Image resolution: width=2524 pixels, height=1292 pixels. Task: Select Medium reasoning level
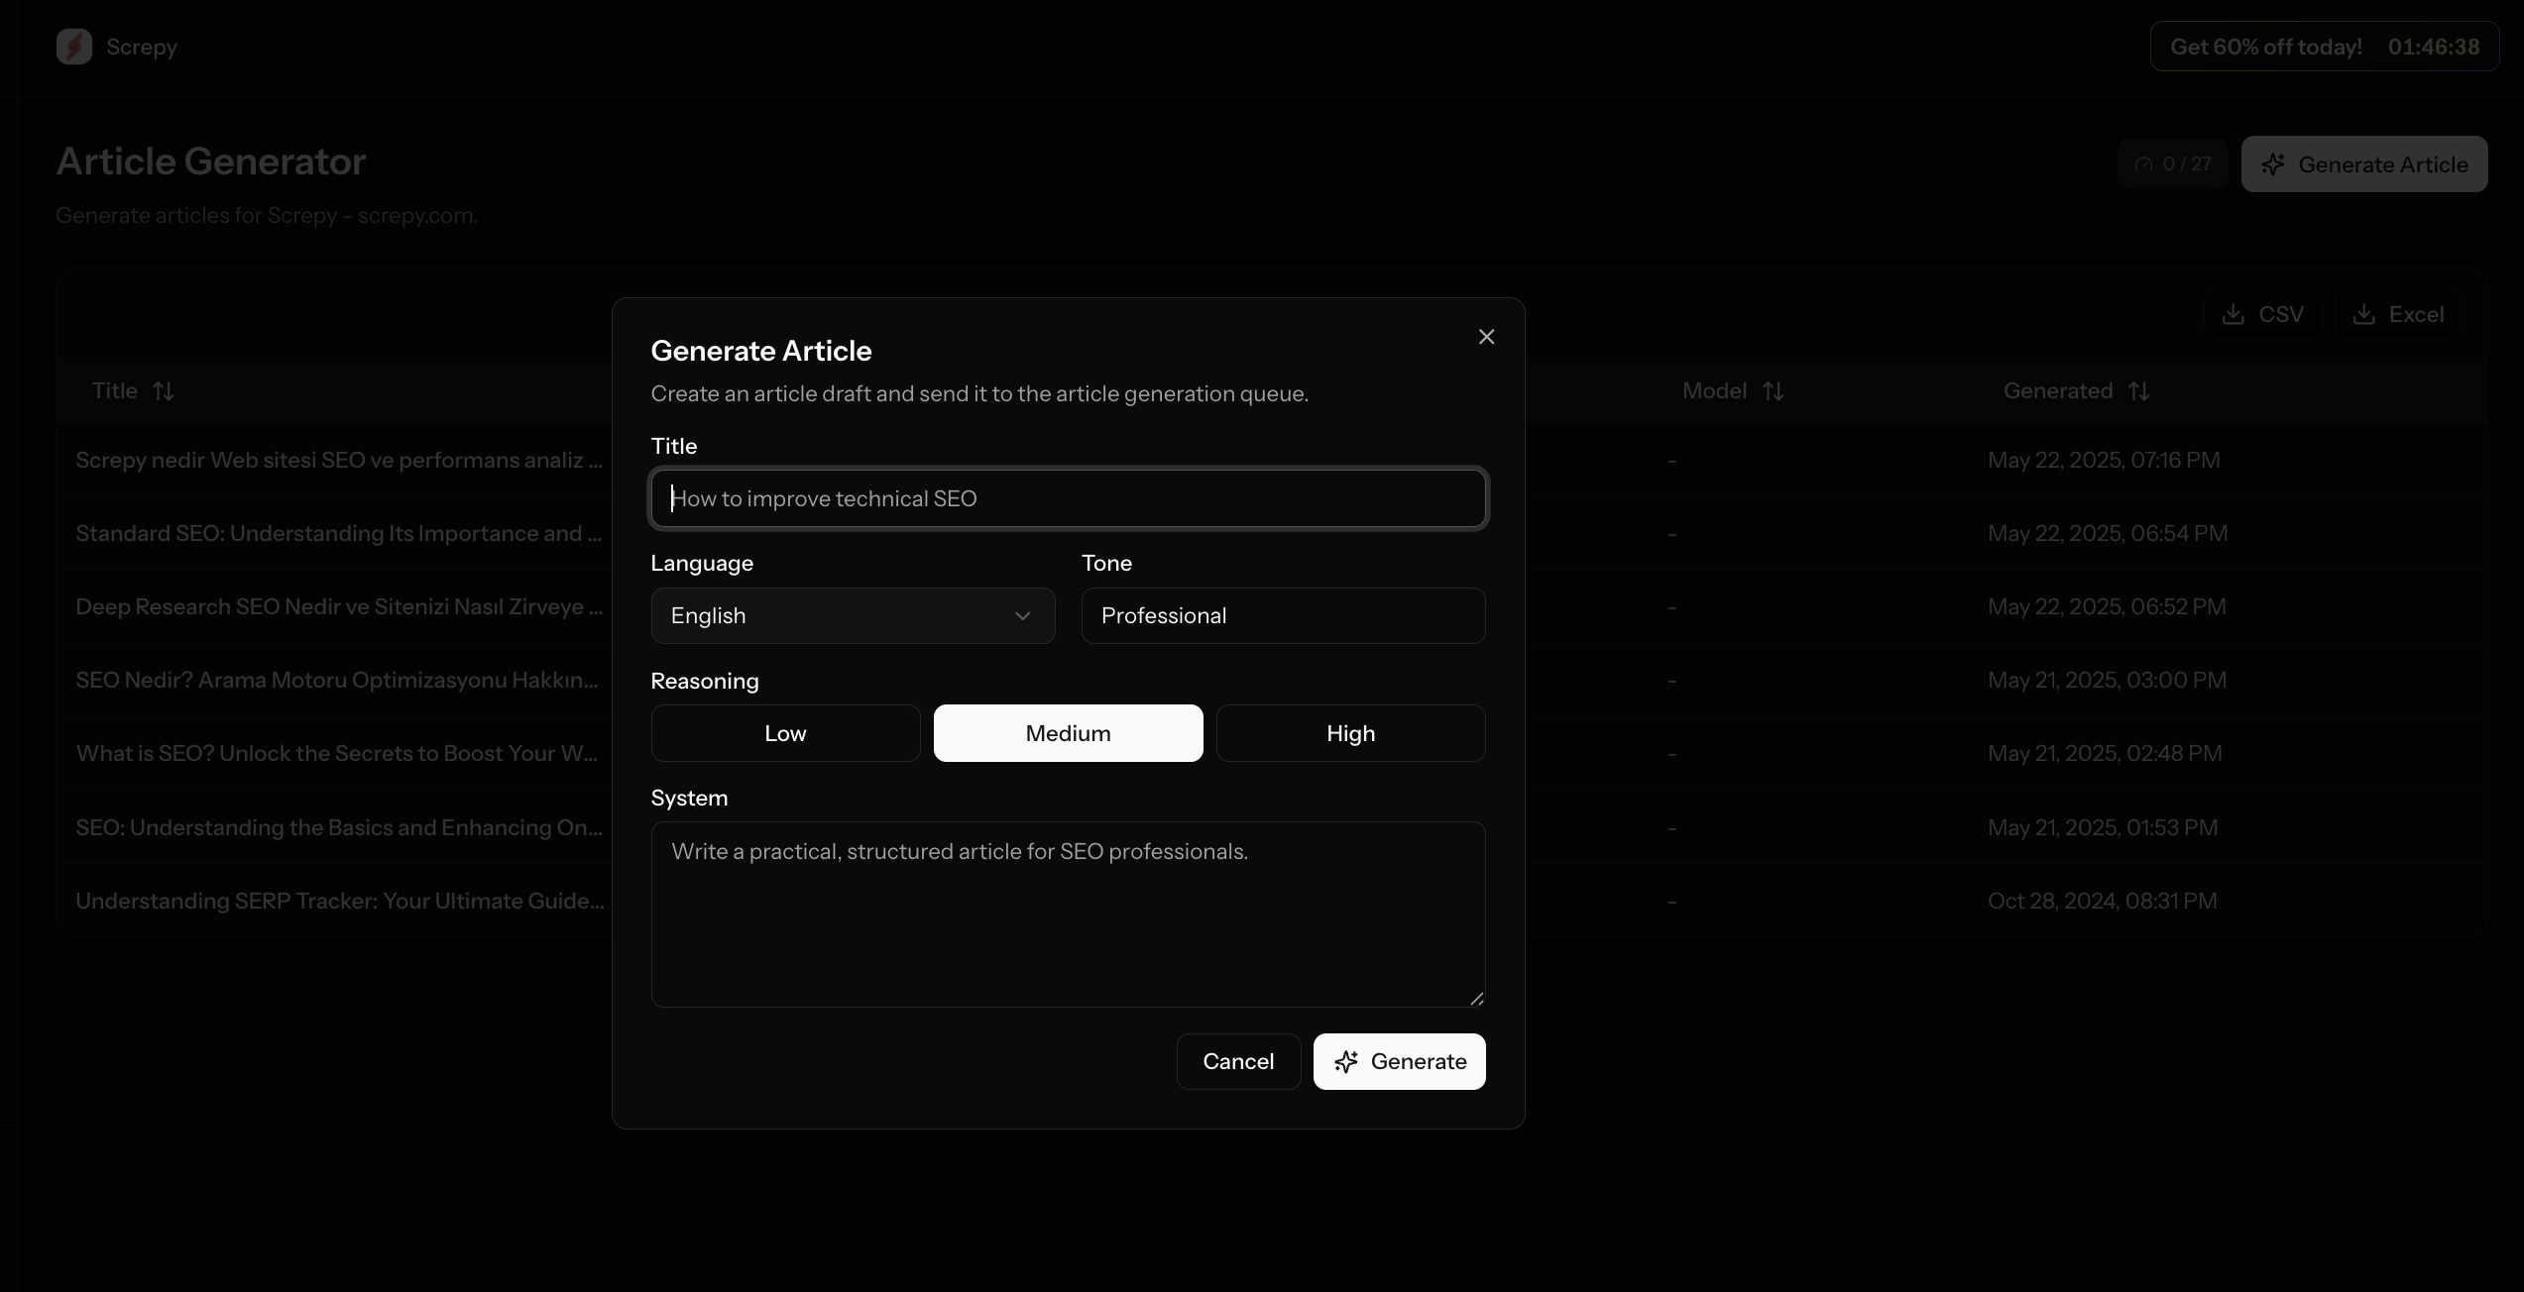point(1068,733)
